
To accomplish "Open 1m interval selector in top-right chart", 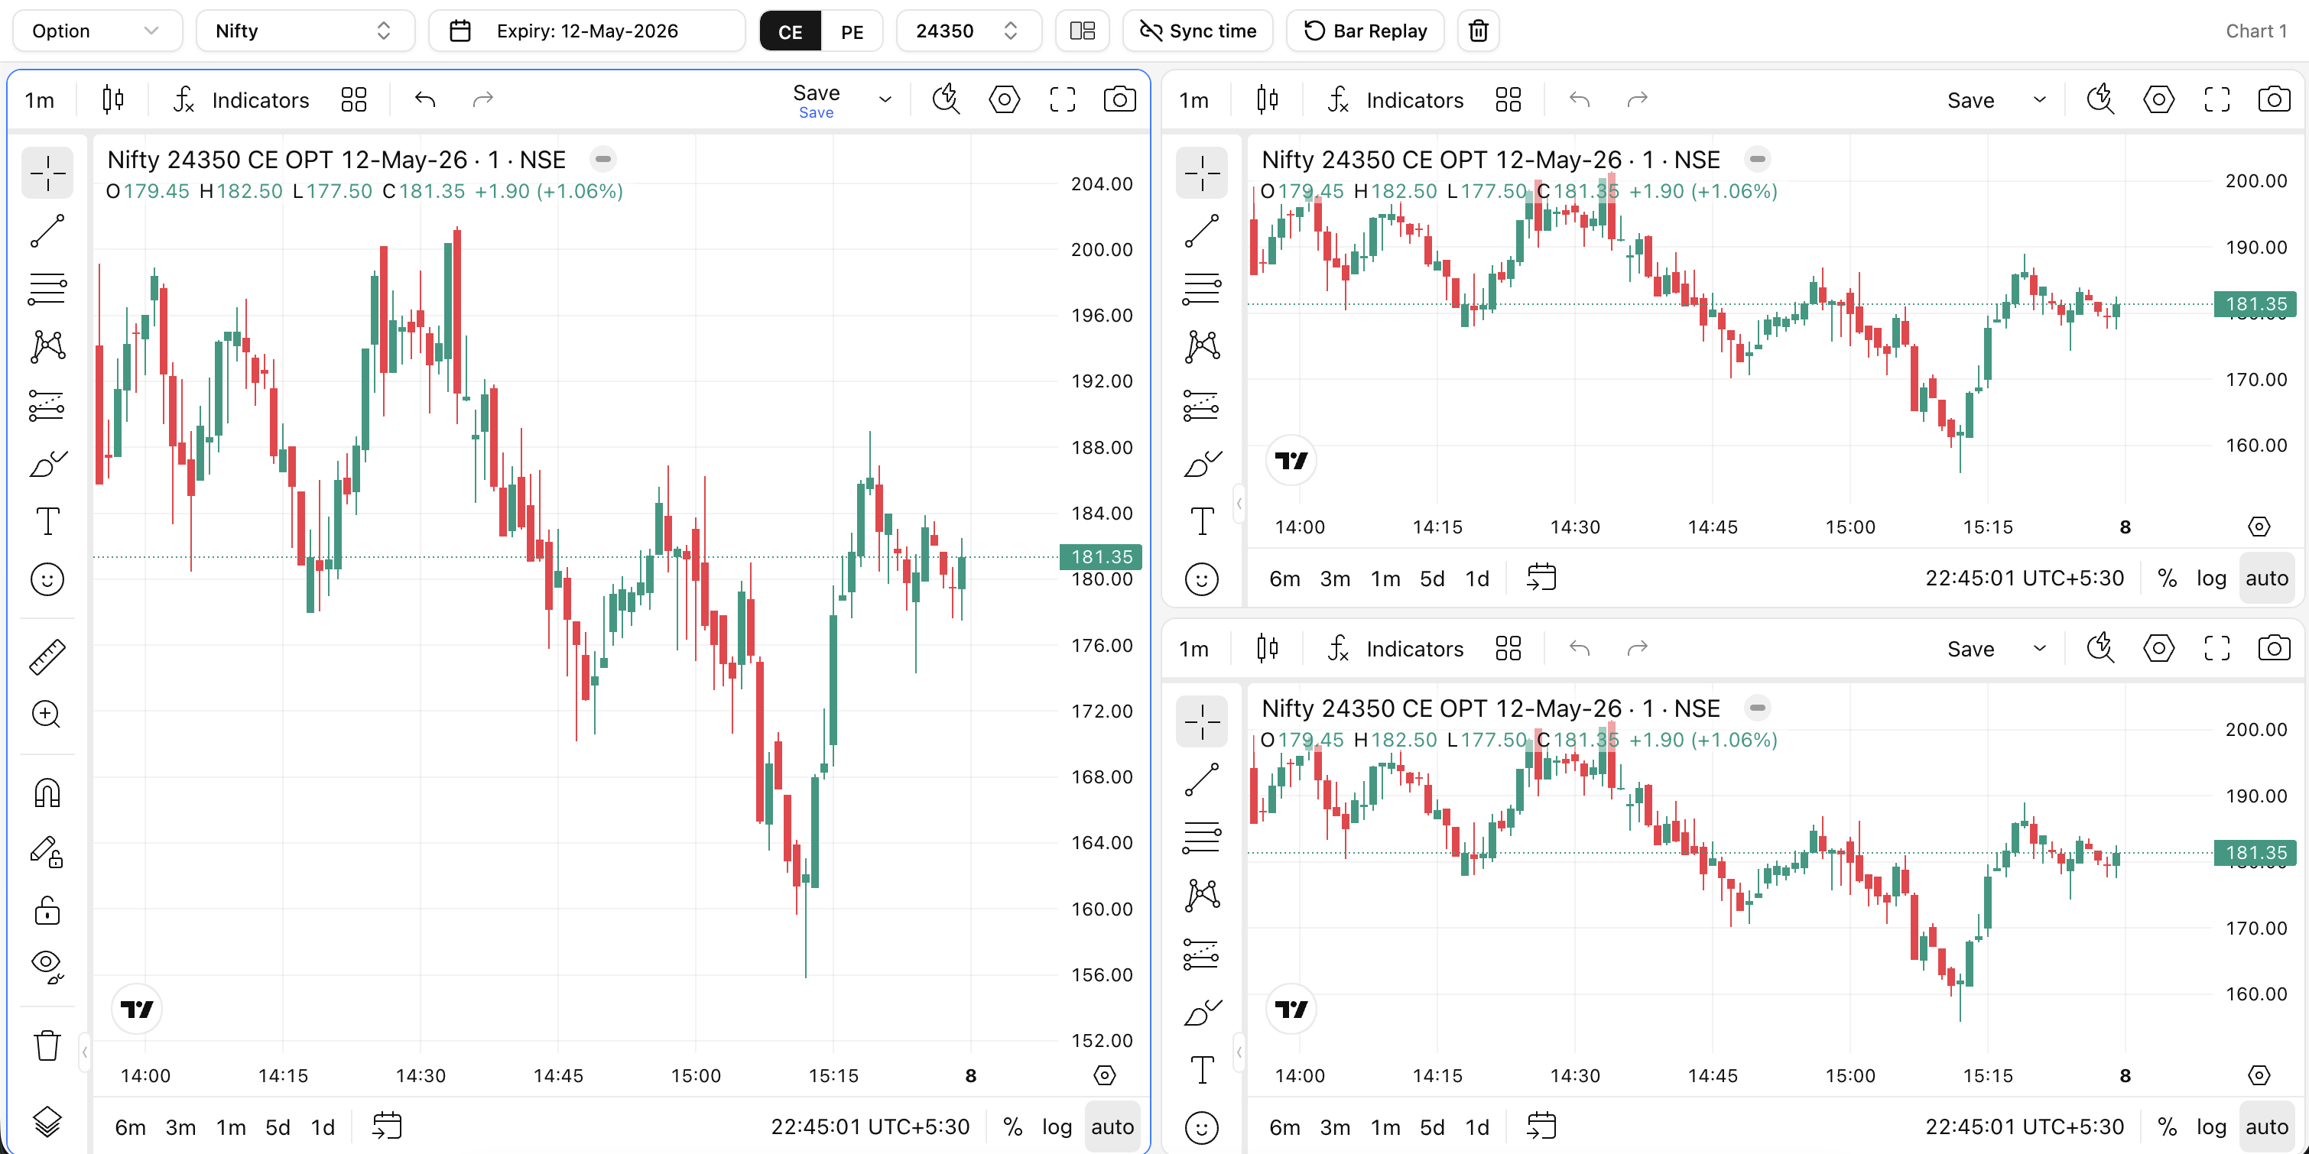I will pyautogui.click(x=1194, y=99).
